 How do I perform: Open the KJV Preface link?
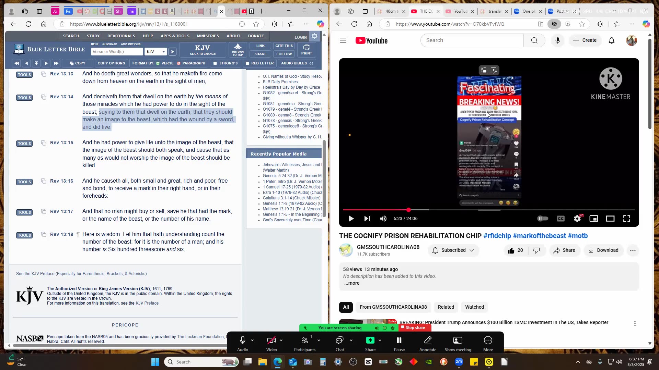pos(147,303)
